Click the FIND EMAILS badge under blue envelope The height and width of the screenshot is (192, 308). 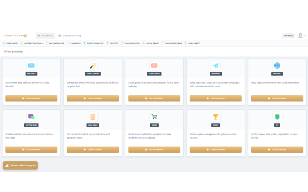(31, 74)
